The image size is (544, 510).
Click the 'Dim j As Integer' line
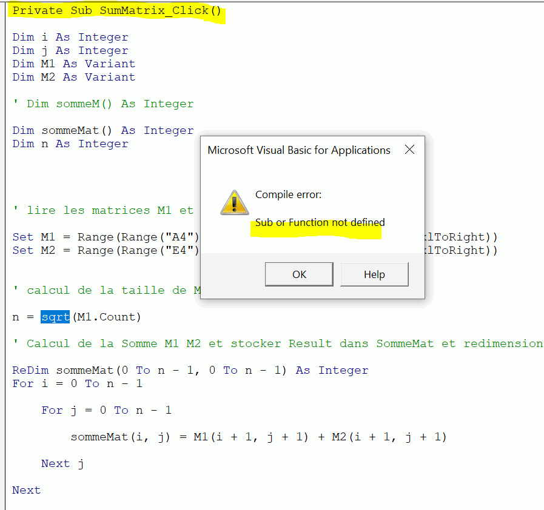(x=70, y=51)
